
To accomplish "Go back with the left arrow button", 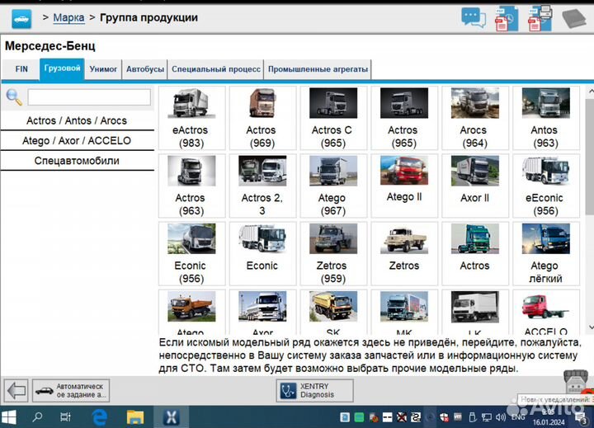I will (x=16, y=391).
